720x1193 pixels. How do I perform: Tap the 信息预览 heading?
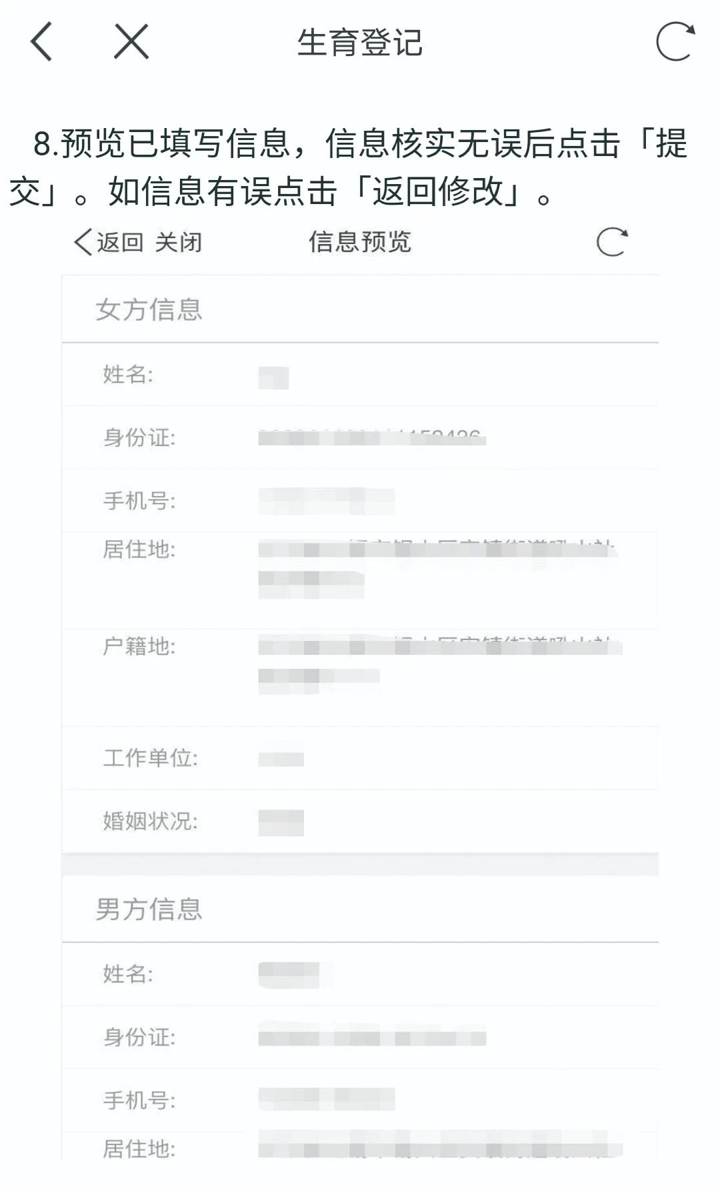[360, 242]
